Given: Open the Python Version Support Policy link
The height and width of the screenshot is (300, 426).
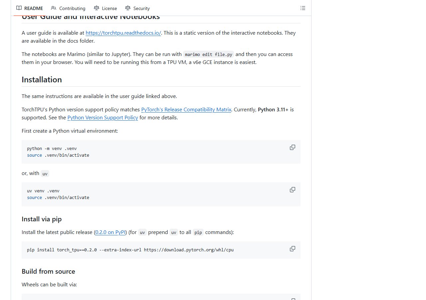Looking at the screenshot, I should tap(103, 118).
